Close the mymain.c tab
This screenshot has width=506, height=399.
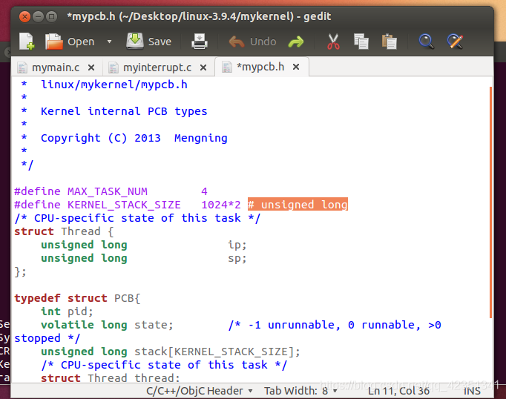point(91,67)
